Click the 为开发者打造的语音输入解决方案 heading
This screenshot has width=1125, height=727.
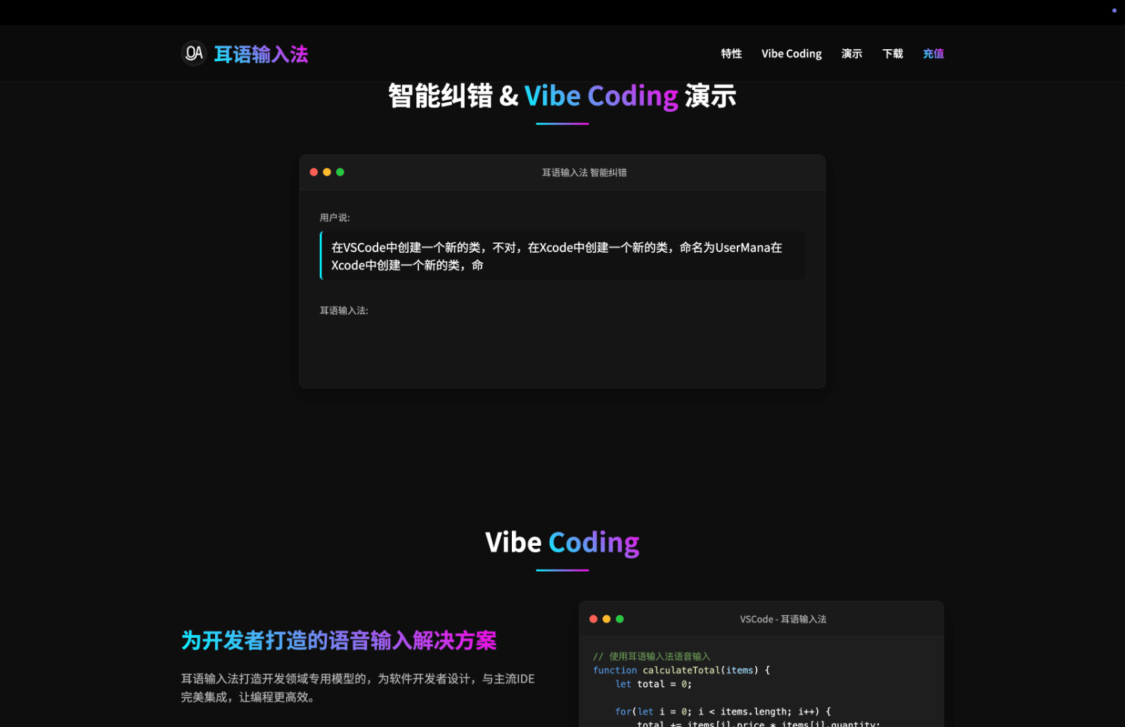339,641
